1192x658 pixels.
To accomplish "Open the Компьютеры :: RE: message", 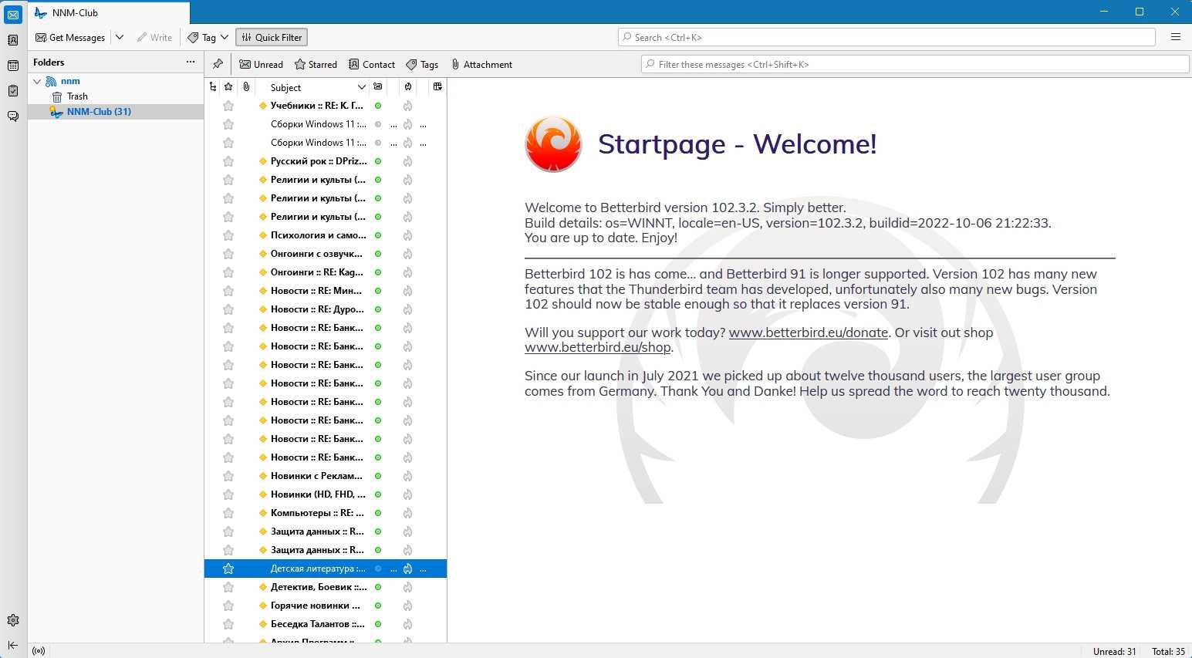I will coord(317,513).
